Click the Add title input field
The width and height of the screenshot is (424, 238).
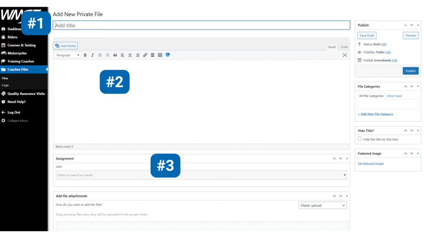201,25
